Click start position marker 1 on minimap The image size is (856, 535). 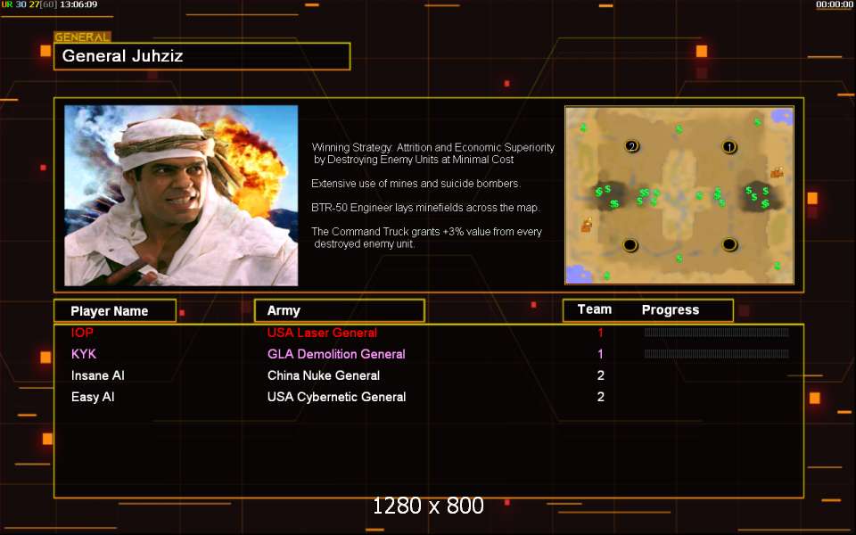(729, 147)
